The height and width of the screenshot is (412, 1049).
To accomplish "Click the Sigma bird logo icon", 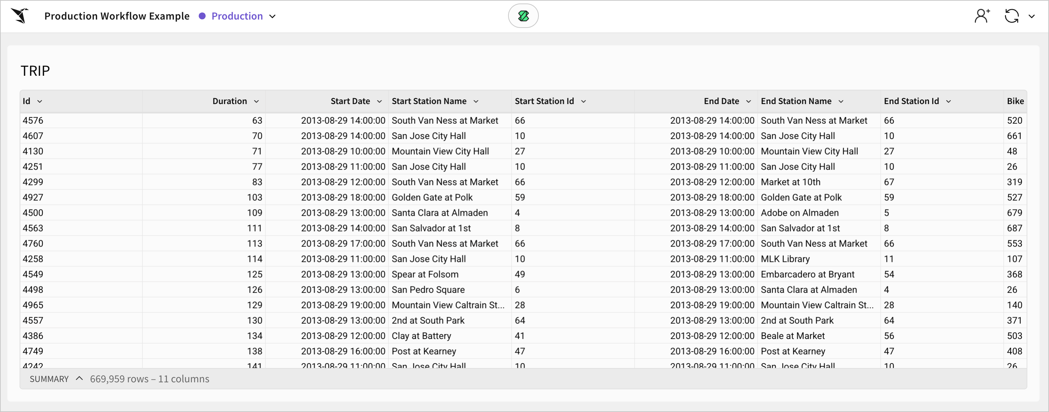I will point(20,16).
